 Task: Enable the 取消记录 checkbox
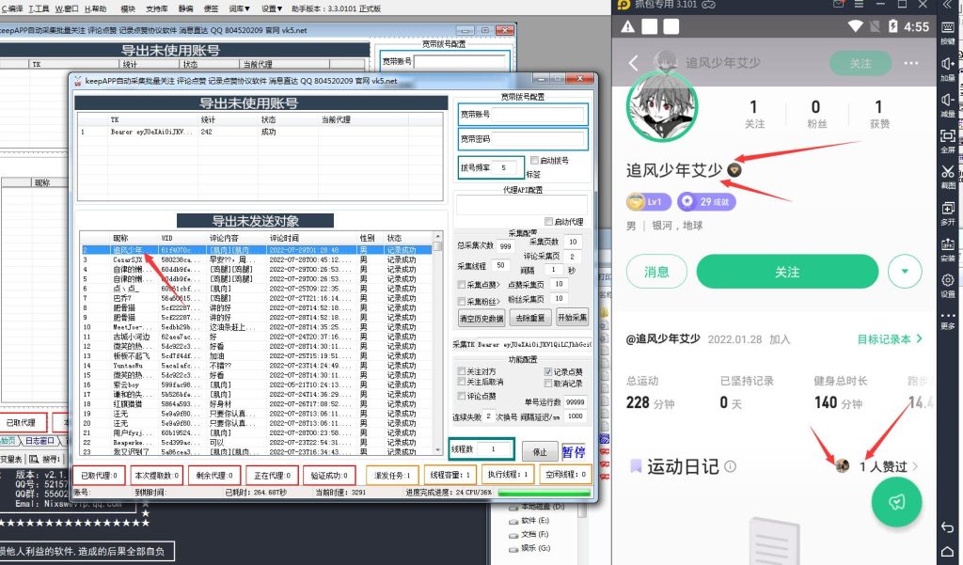[547, 383]
